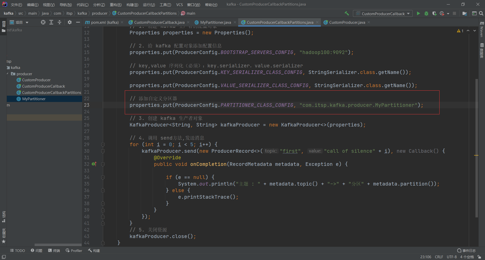Select MyPartitioner in the project tree
485x260 pixels.
click(x=34, y=99)
